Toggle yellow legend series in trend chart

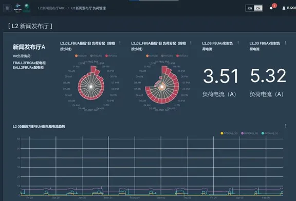(229, 133)
